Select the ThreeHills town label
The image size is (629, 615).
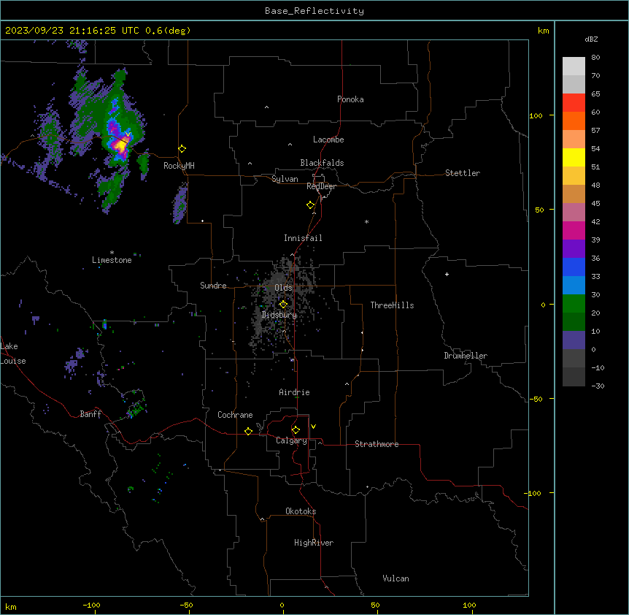pos(392,305)
